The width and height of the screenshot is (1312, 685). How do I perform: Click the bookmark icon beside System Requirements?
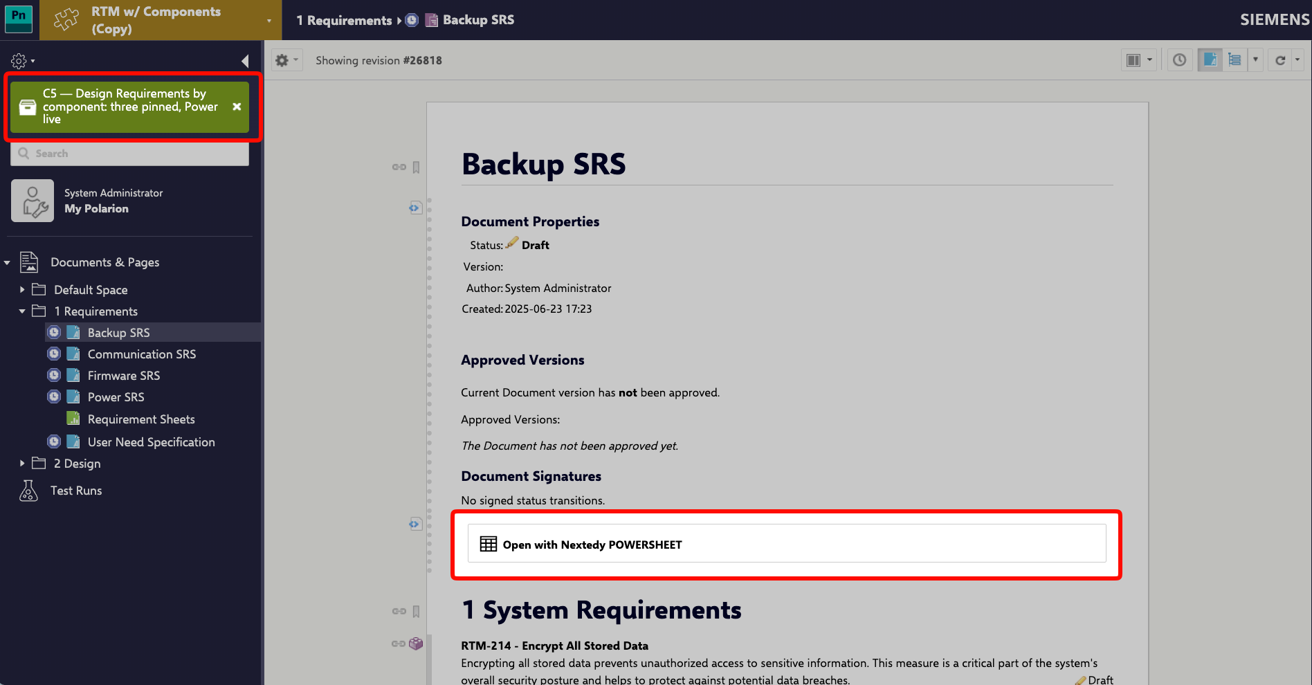coord(417,611)
